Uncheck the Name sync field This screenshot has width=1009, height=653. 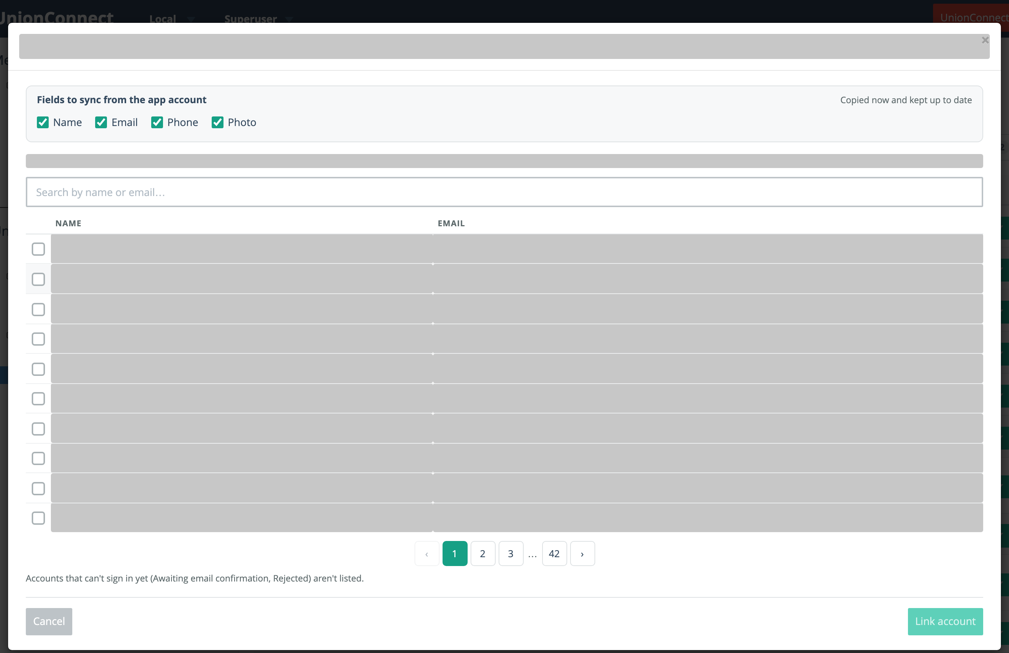click(43, 122)
